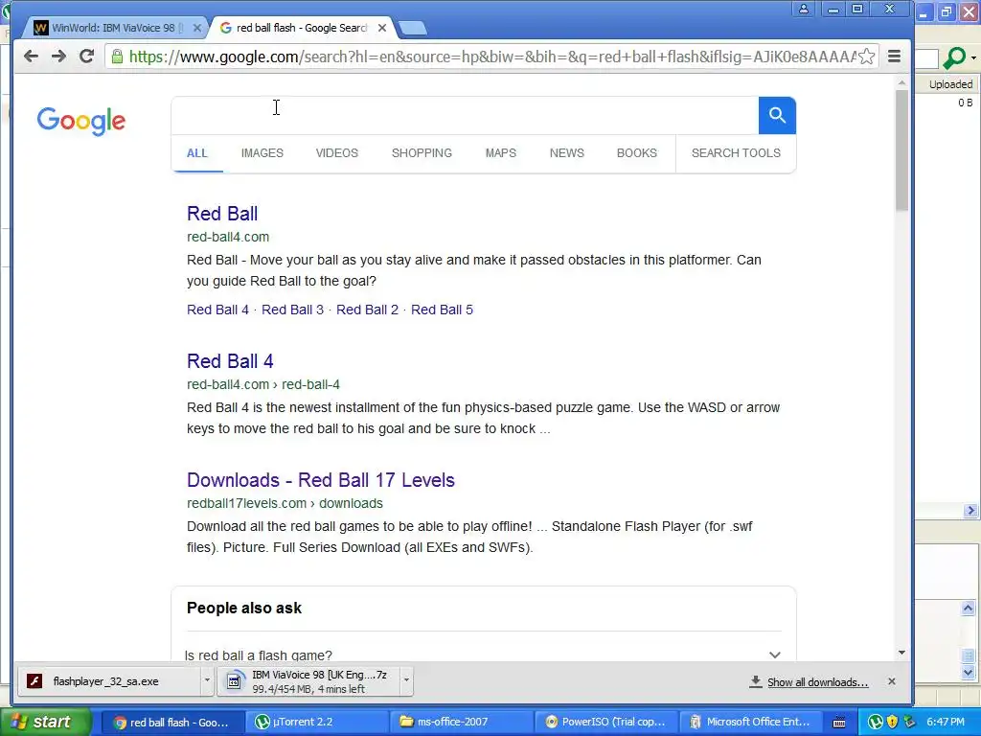Click into the Google search box
The height and width of the screenshot is (736, 981).
coord(465,115)
